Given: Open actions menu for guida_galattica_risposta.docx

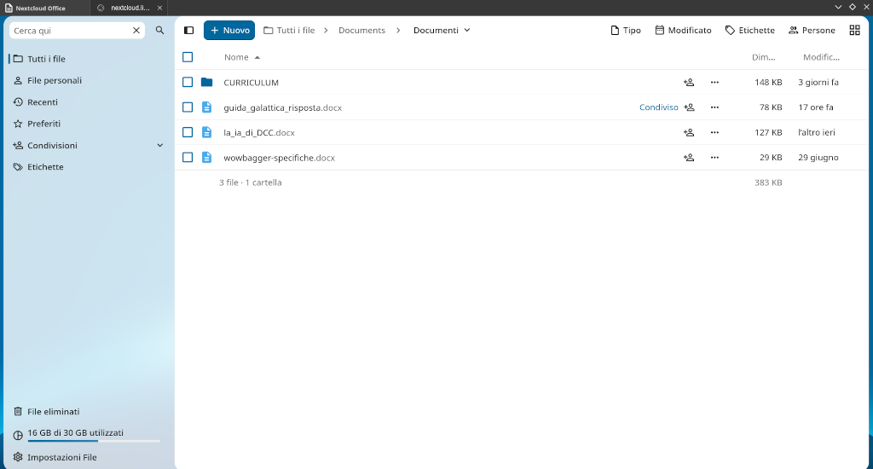Looking at the screenshot, I should [714, 107].
